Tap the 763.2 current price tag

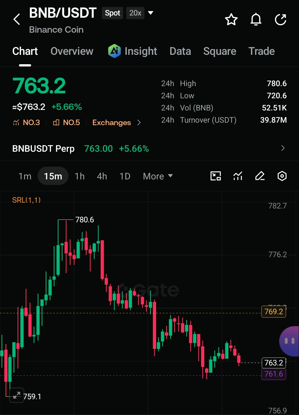click(274, 363)
